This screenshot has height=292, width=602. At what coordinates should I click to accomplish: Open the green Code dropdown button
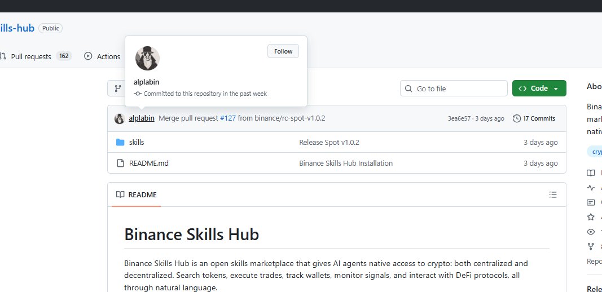tap(539, 89)
